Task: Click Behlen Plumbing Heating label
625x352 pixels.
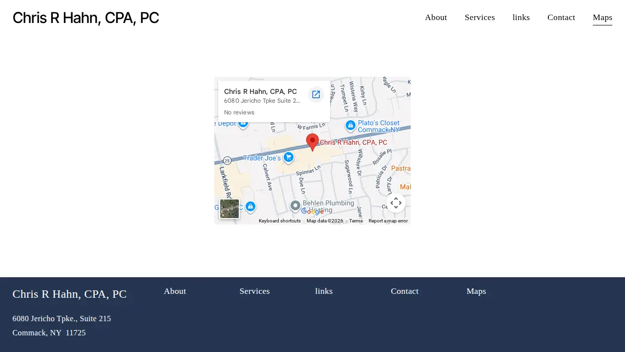Action: (328, 206)
